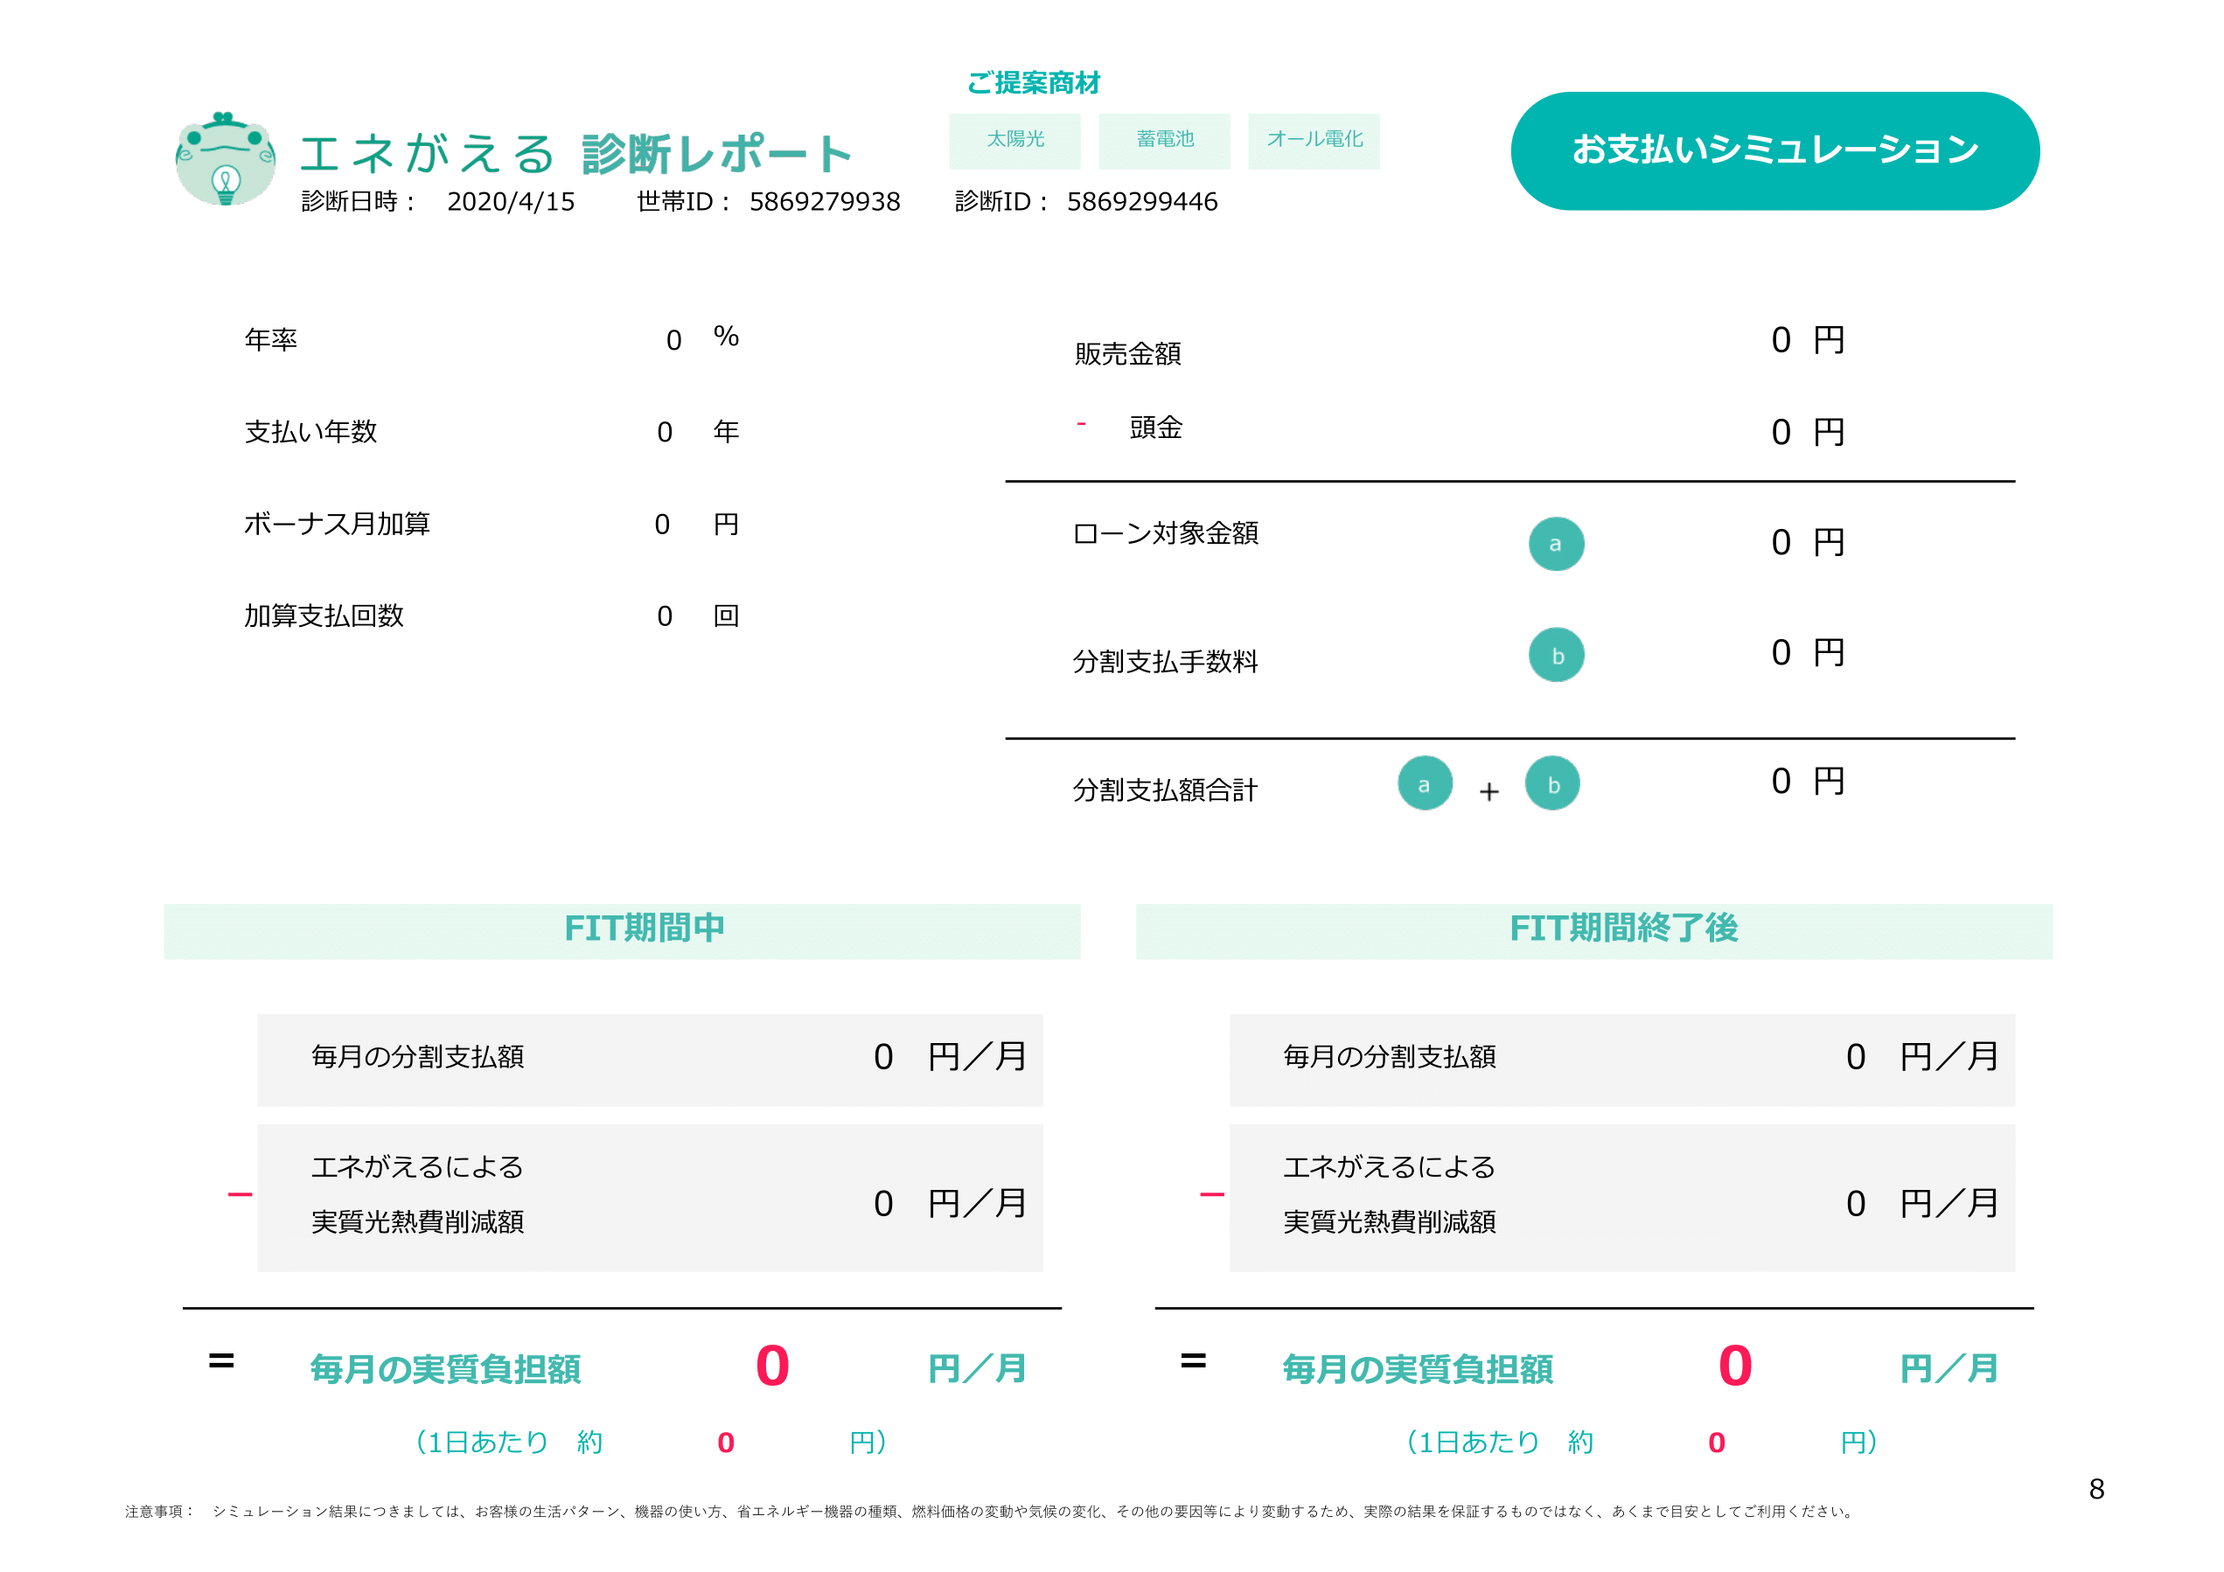Viewport: 2224px width, 1572px height.
Task: Click the 'b' circle beside 分割支払手数料
Action: [1556, 655]
